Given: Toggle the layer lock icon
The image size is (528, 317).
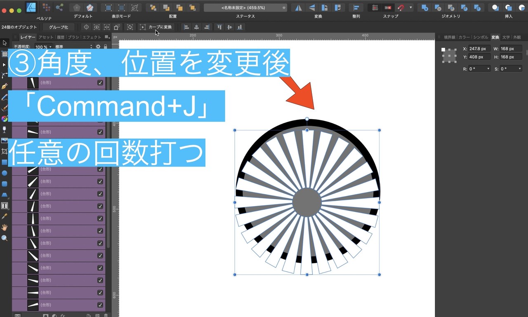Looking at the screenshot, I should pyautogui.click(x=105, y=47).
